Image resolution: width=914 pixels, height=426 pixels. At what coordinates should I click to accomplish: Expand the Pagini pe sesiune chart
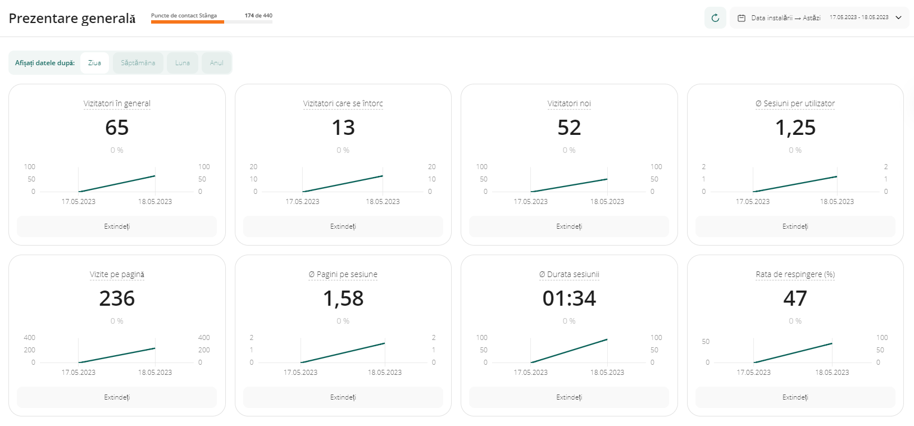coord(343,397)
